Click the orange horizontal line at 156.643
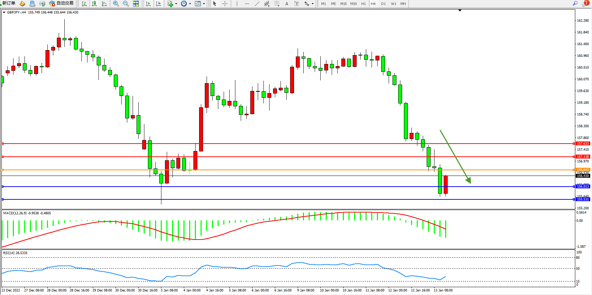The width and height of the screenshot is (592, 295). pos(284,170)
